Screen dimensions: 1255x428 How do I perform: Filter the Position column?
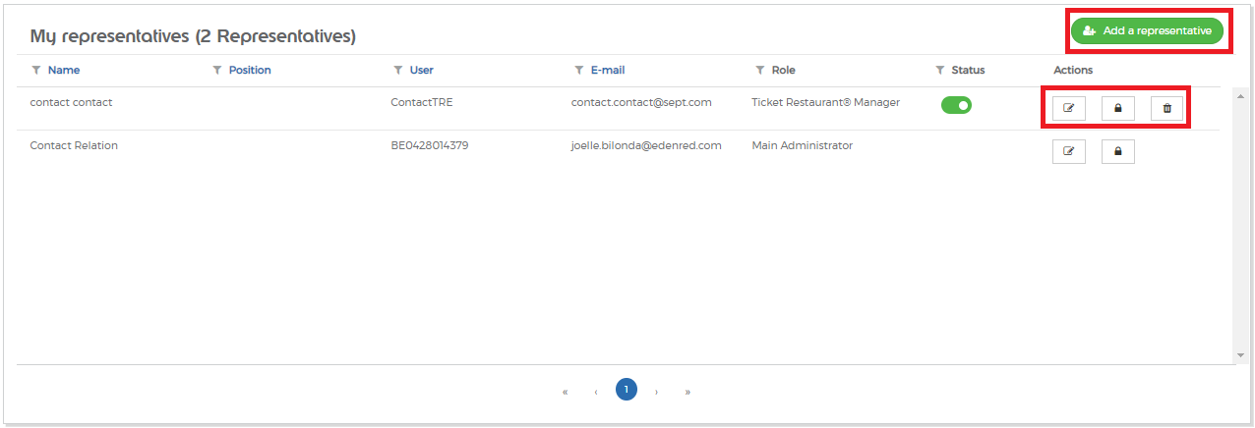pos(217,71)
